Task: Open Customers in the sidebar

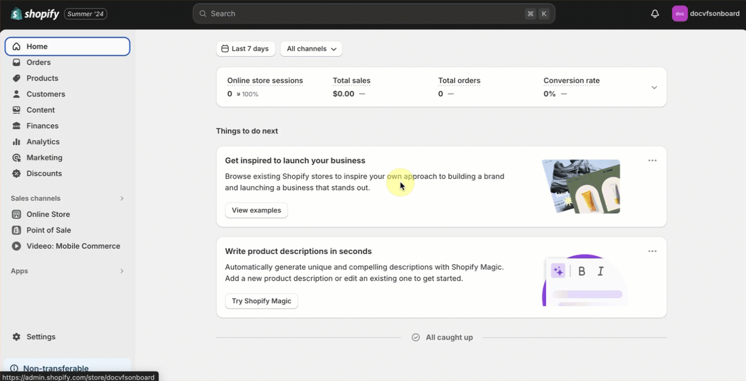Action: click(45, 94)
